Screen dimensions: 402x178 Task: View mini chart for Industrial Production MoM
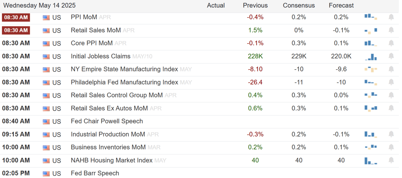pos(371,134)
